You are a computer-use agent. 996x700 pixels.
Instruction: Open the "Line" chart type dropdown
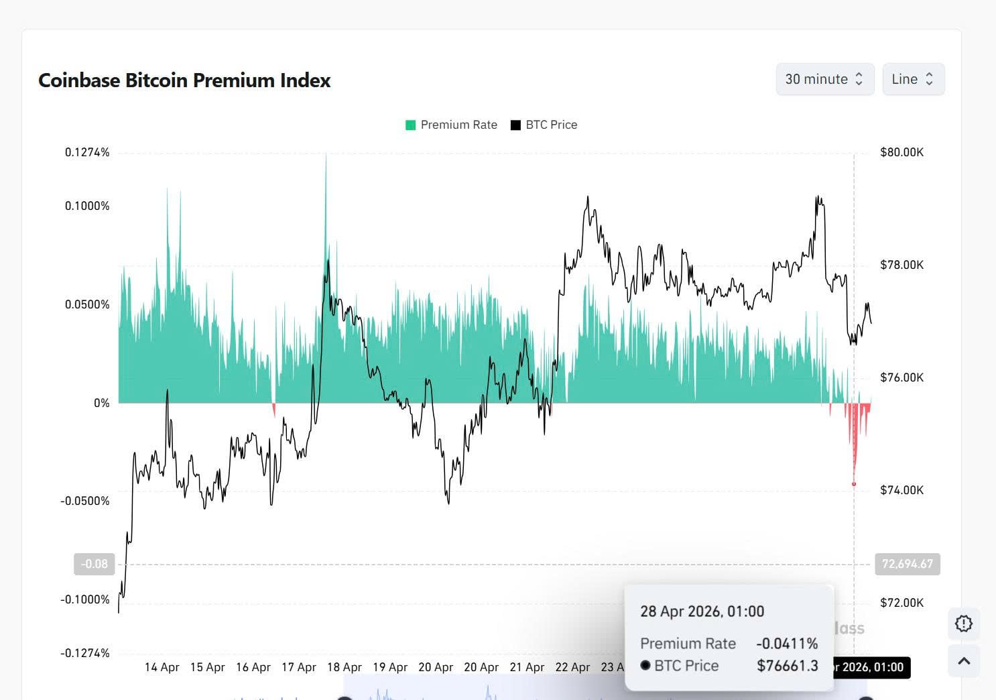[913, 79]
